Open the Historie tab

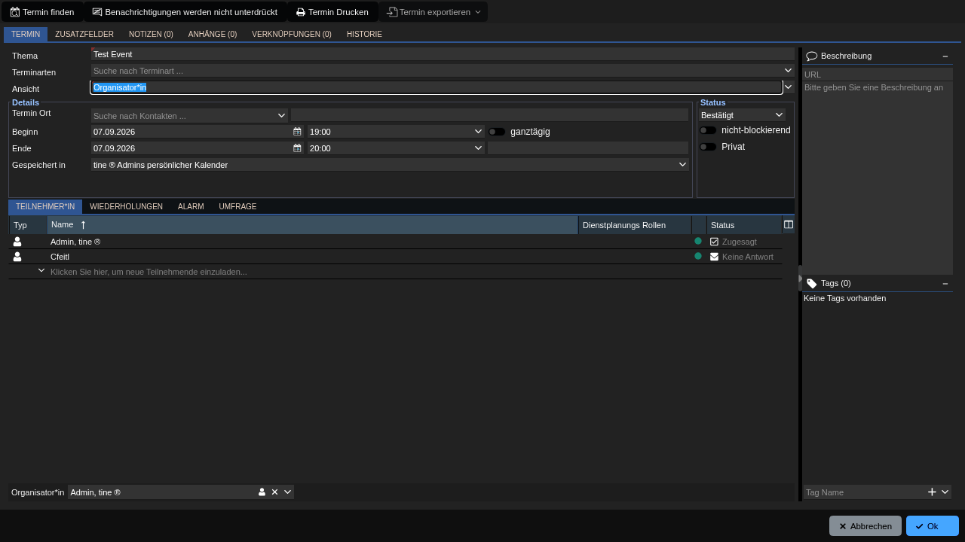[x=364, y=34]
